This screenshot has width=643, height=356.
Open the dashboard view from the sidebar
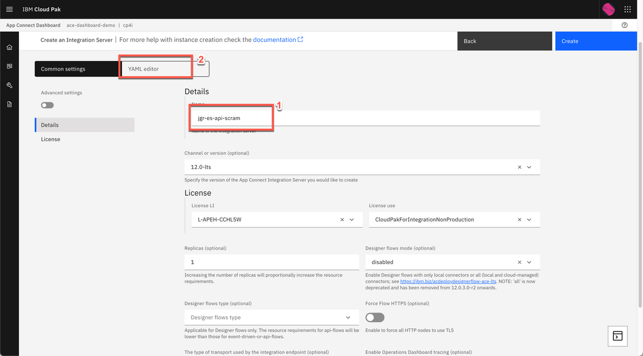tap(9, 66)
